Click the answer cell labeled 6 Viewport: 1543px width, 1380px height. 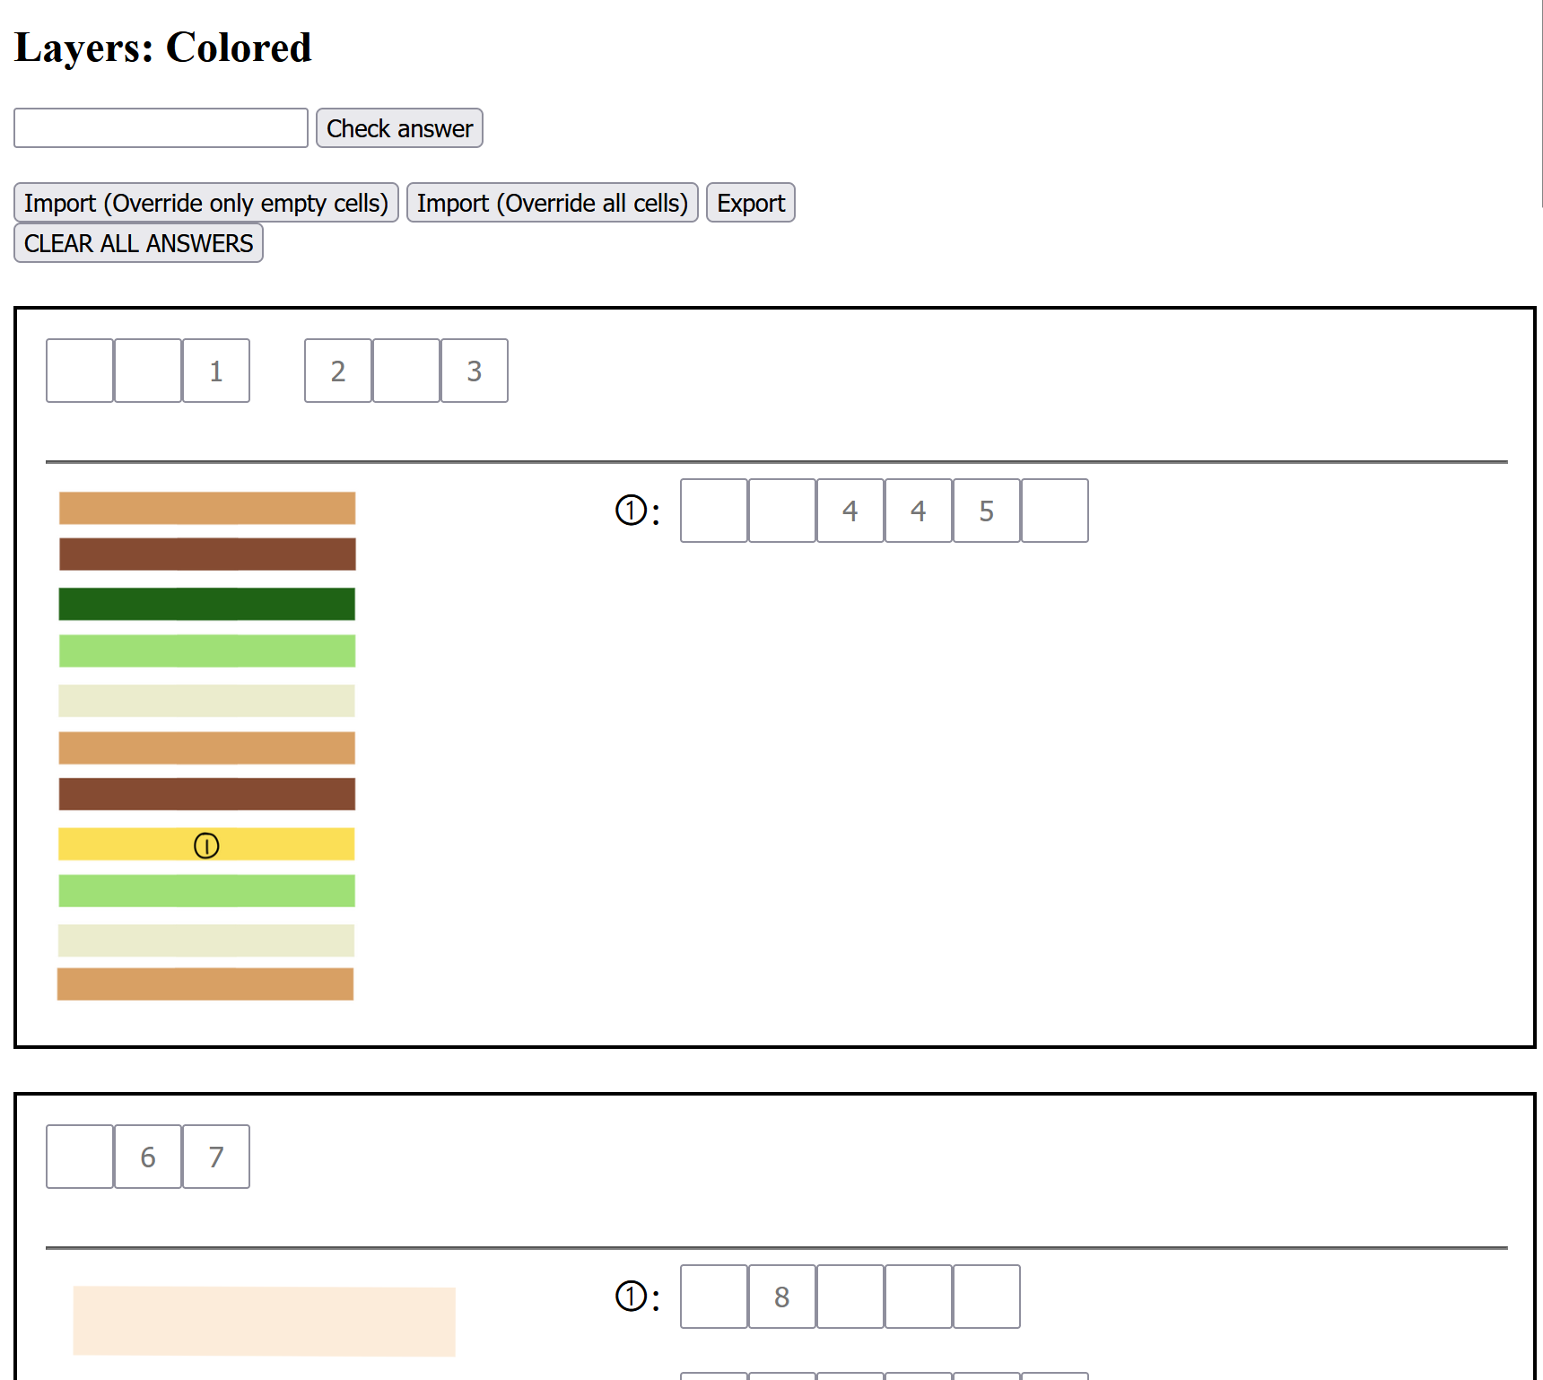(148, 1157)
